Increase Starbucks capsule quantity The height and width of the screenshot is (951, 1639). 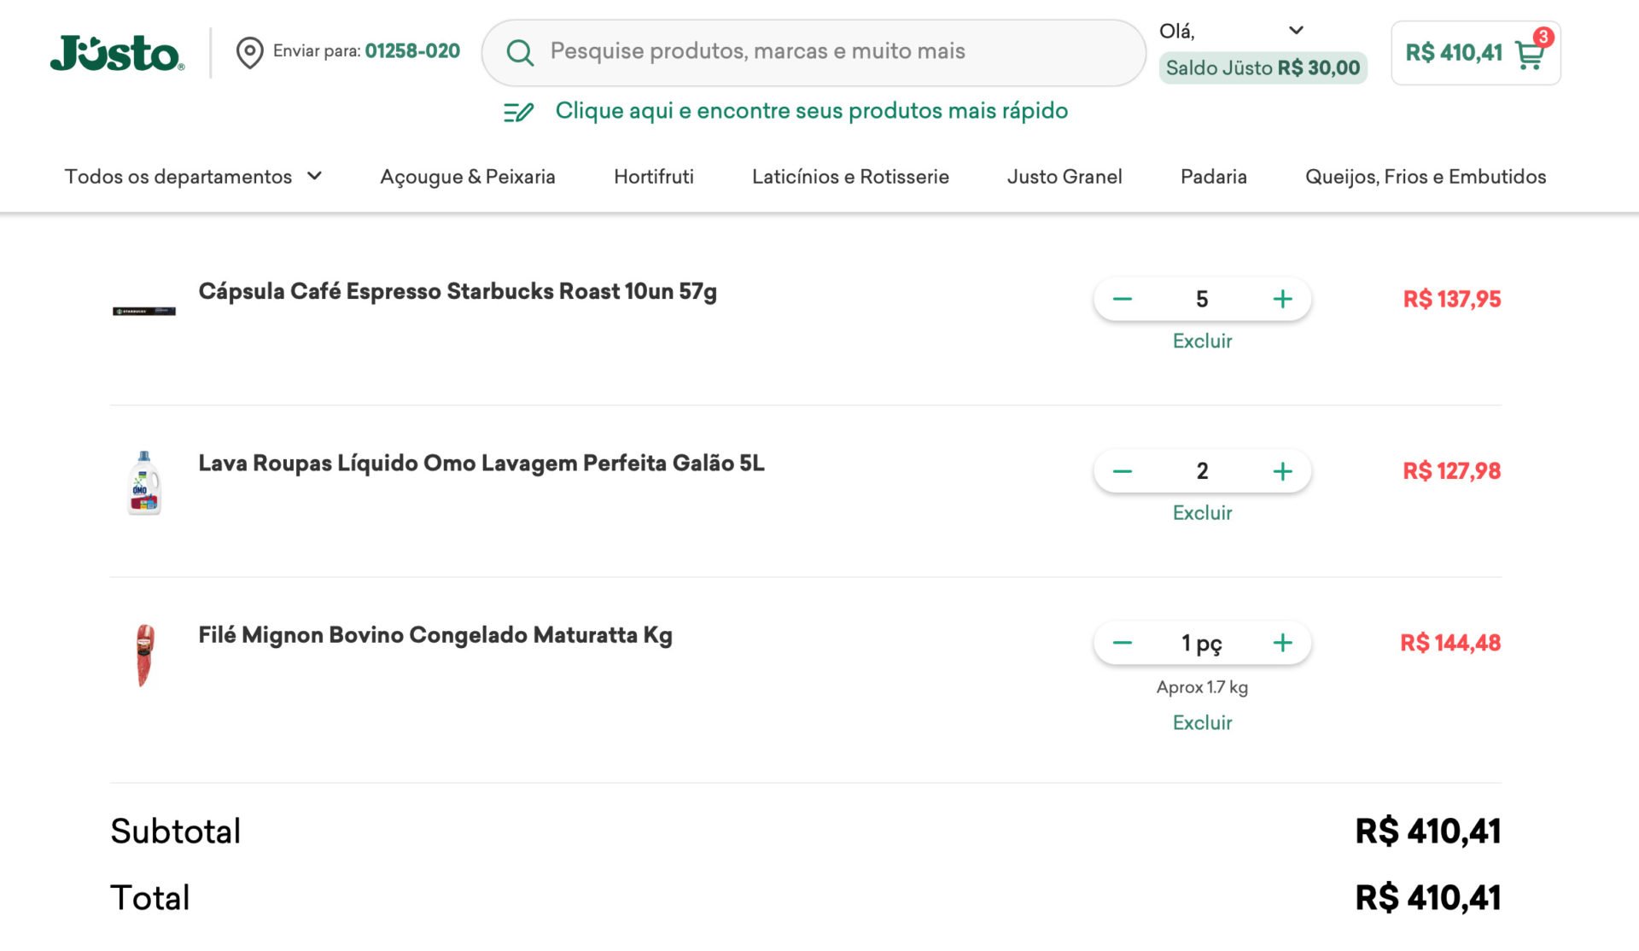click(1282, 300)
